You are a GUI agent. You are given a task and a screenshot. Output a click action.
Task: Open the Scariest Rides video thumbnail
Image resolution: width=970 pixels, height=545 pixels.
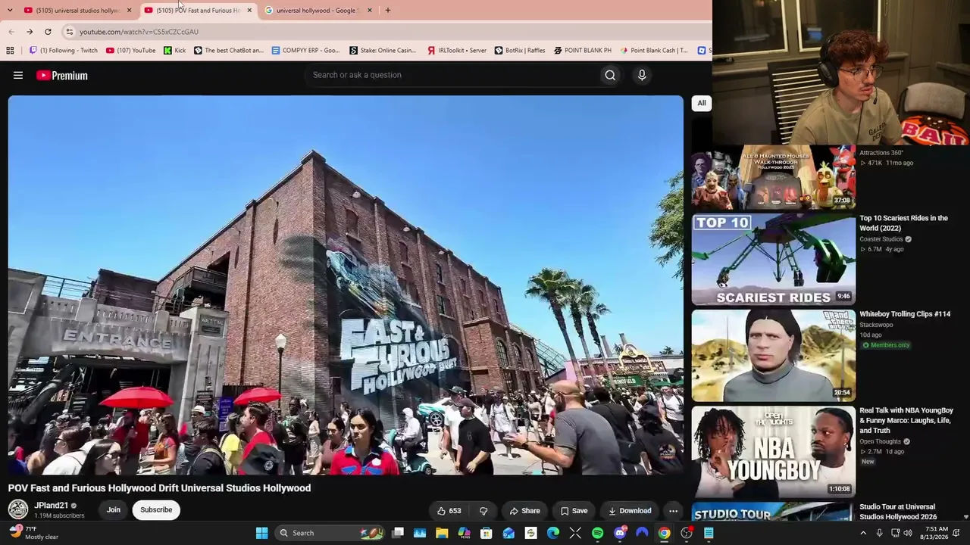tap(773, 259)
